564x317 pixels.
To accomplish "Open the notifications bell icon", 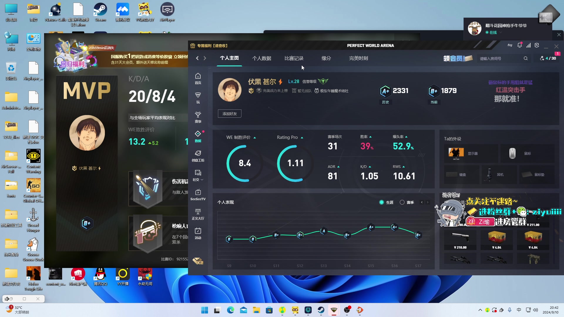I will pyautogui.click(x=519, y=45).
